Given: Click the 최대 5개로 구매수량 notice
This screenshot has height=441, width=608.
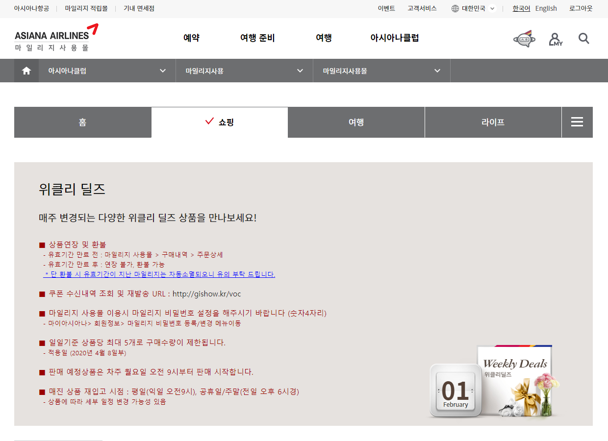Looking at the screenshot, I should click(x=132, y=343).
